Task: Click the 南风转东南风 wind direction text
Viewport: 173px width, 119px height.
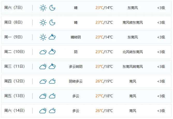Action: 133,22
